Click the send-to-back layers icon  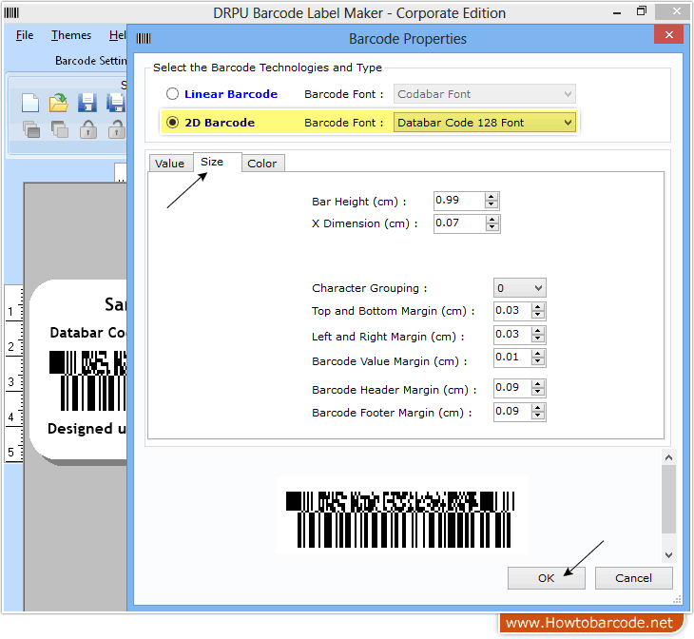[x=59, y=129]
